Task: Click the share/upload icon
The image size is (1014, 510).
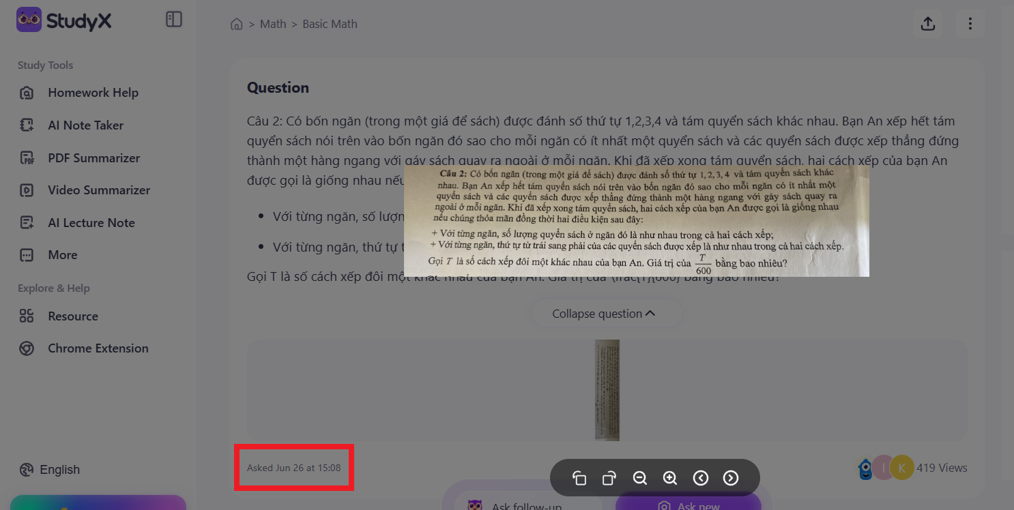Action: [927, 24]
